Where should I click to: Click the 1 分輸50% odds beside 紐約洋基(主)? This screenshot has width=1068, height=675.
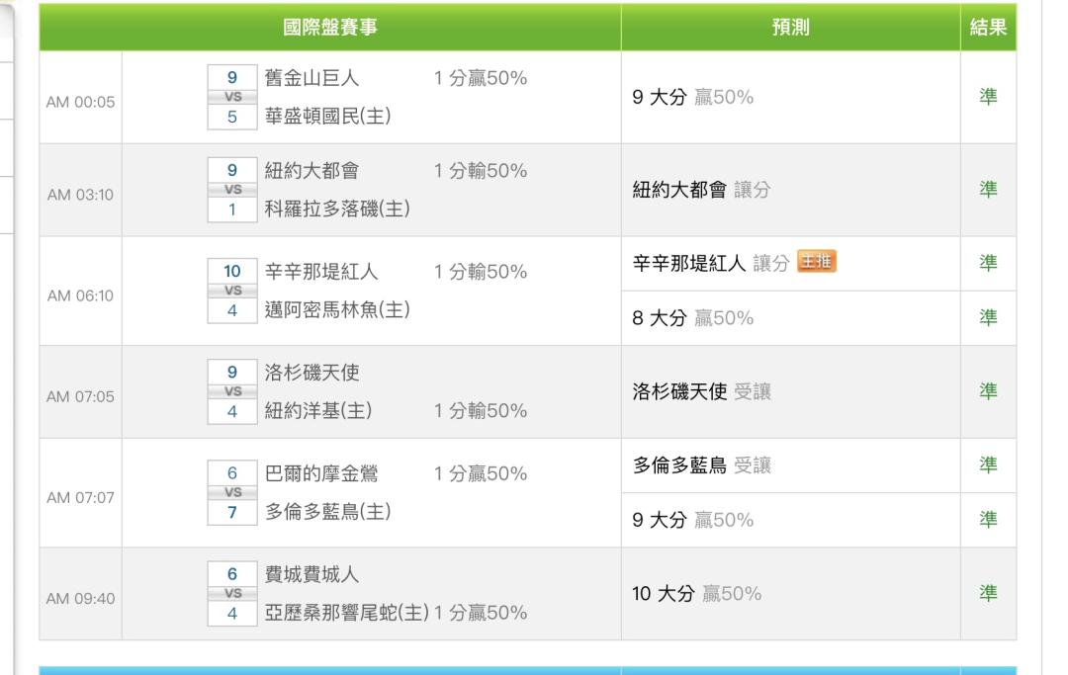[x=481, y=410]
